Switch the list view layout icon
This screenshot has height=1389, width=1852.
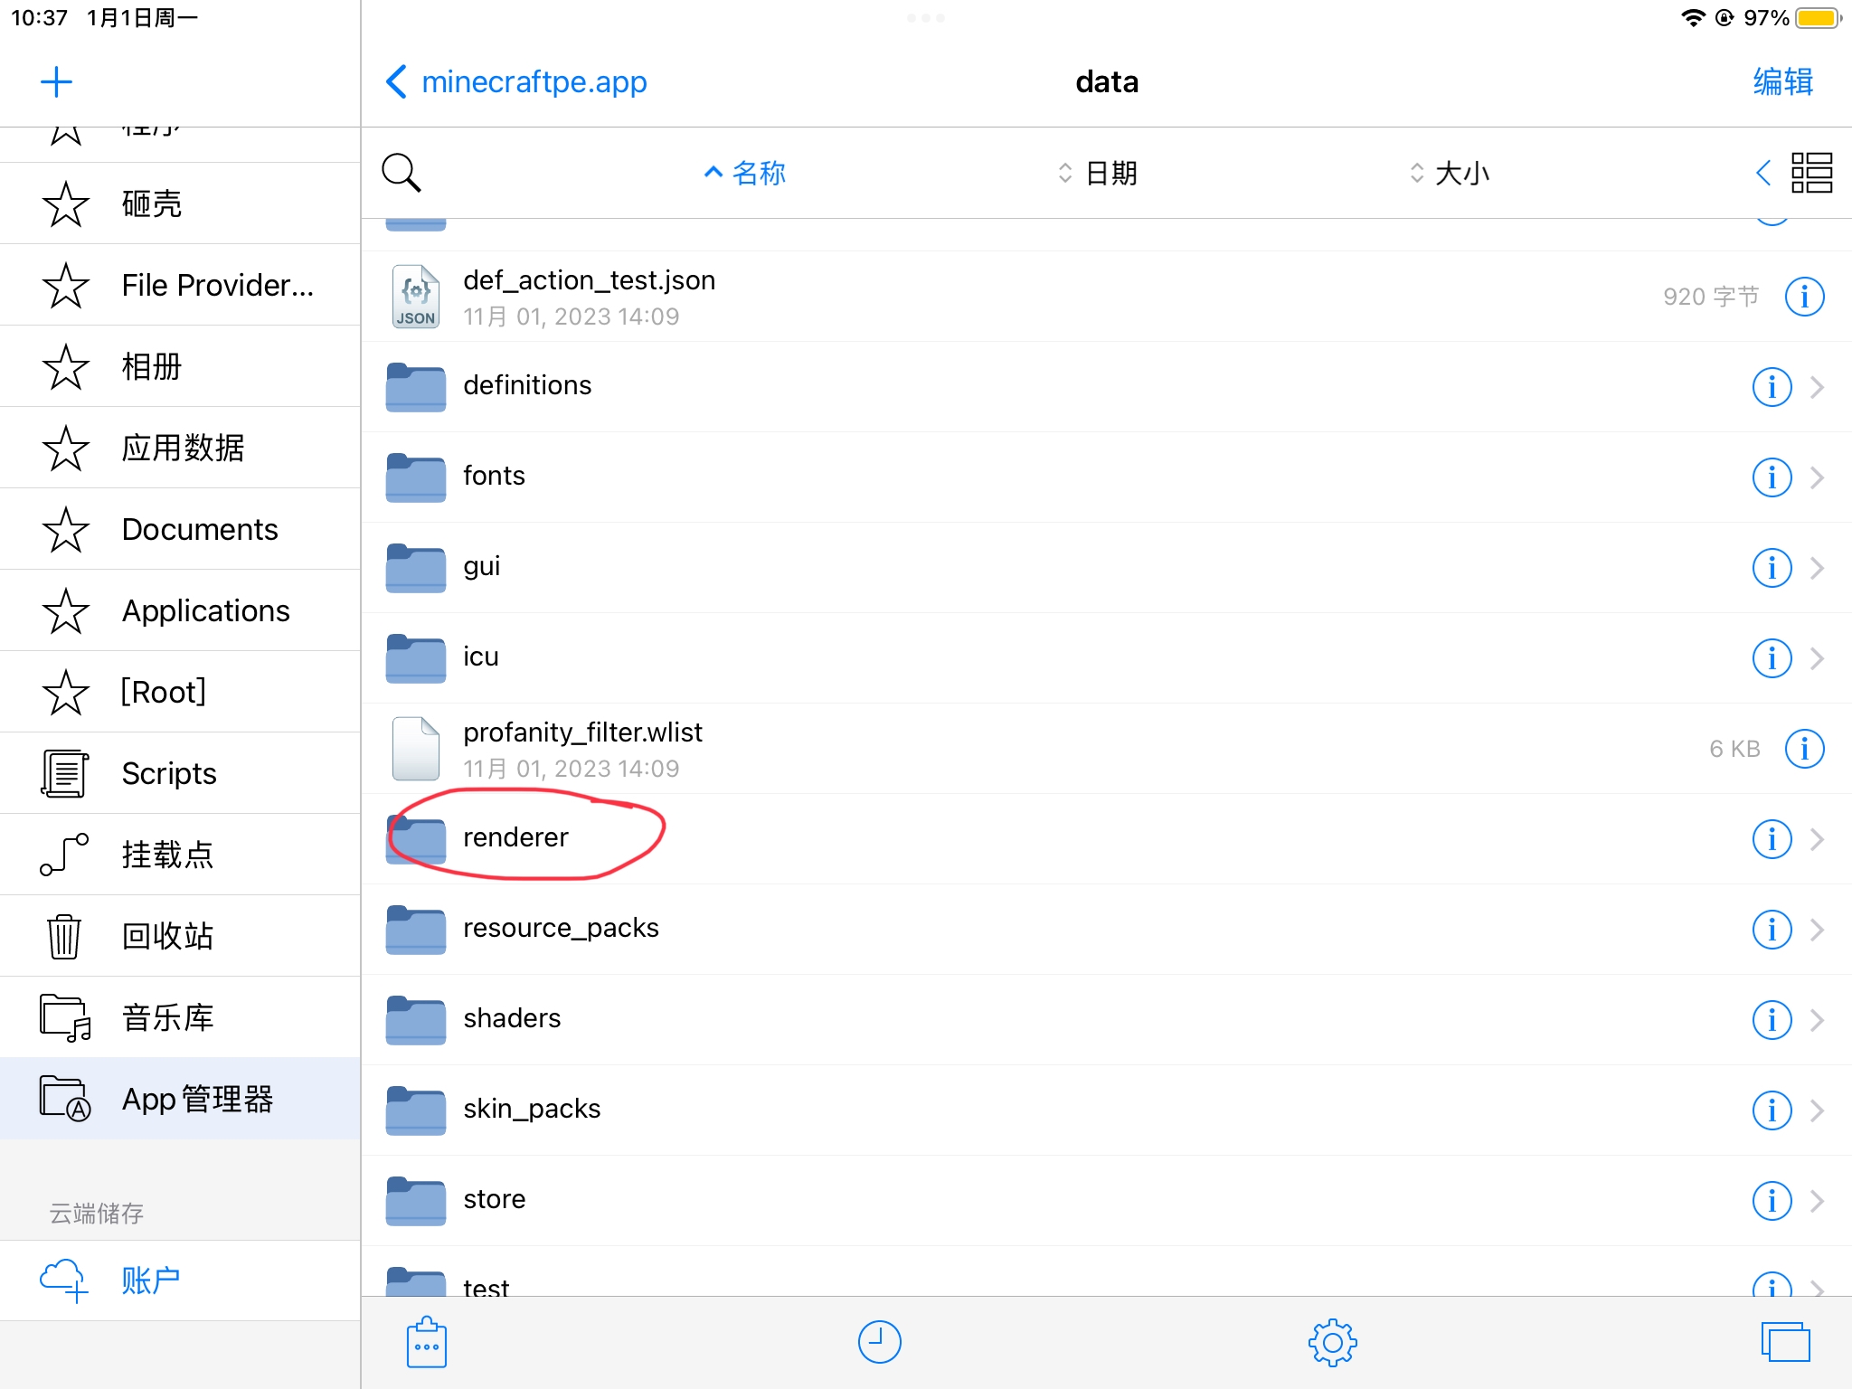pos(1811,173)
